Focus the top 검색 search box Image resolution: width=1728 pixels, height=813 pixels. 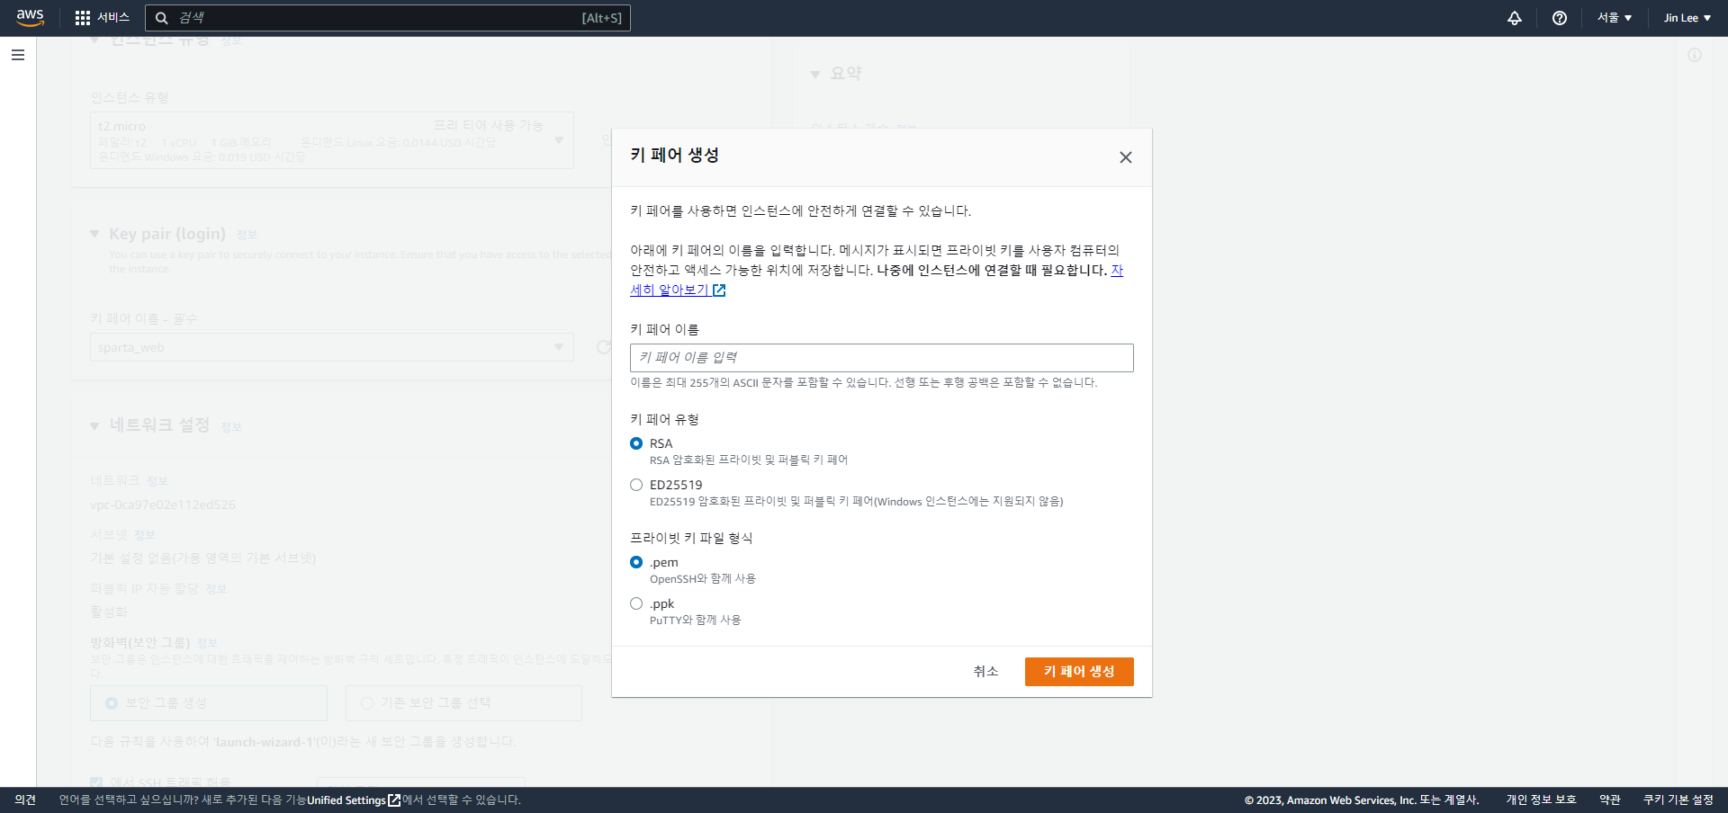pyautogui.click(x=388, y=18)
